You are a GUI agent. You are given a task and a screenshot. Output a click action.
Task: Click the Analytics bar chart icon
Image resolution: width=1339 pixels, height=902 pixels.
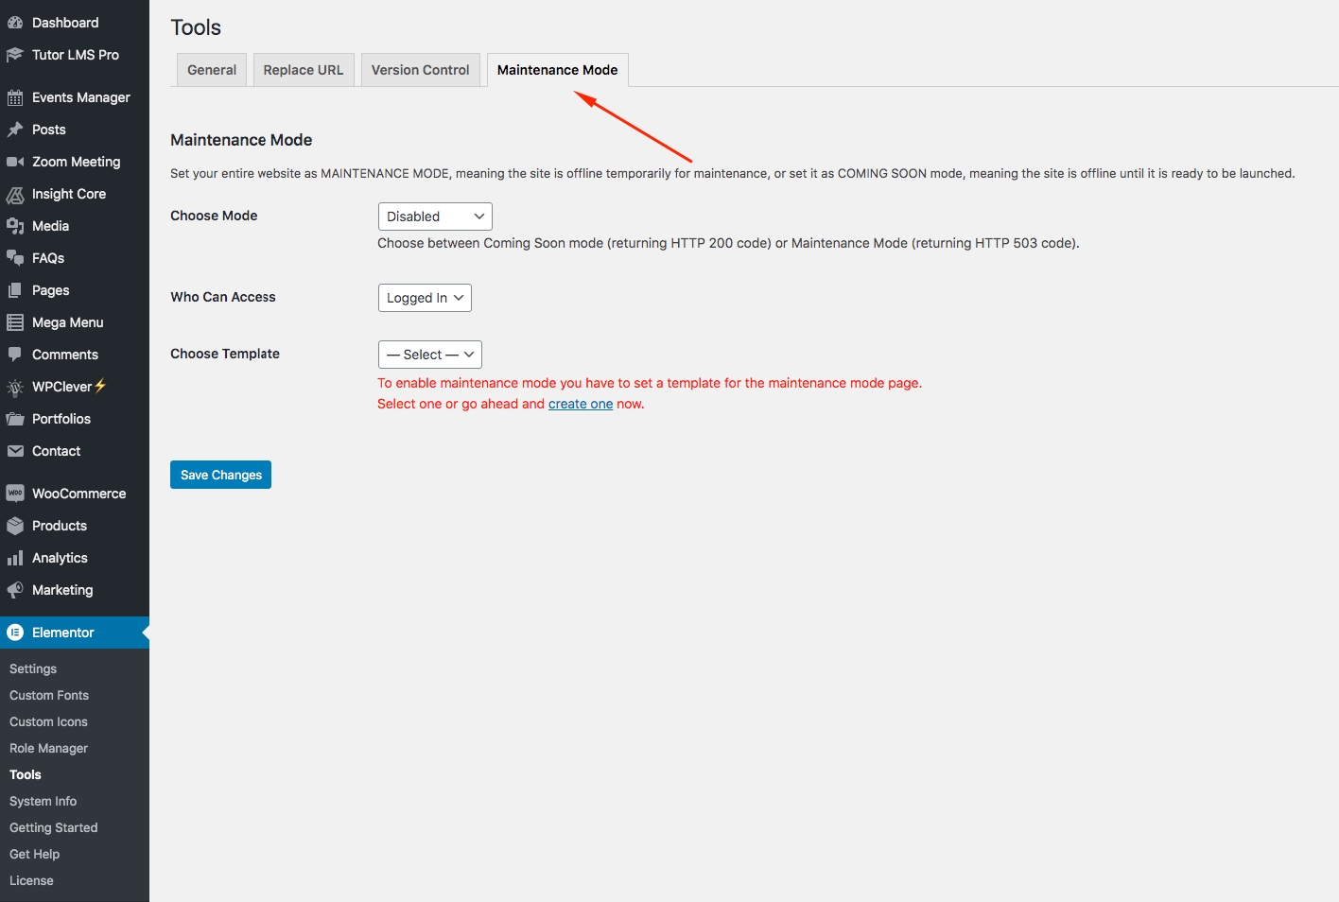tap(15, 558)
